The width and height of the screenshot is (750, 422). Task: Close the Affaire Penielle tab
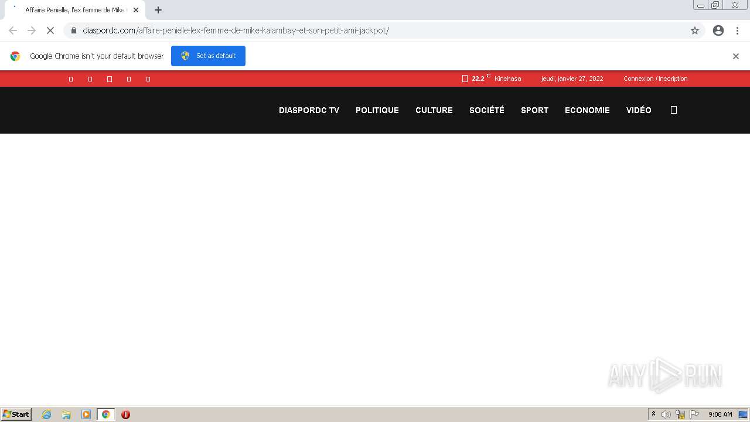click(136, 10)
